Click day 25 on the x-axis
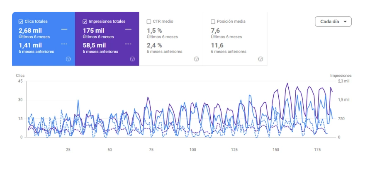Screen dimensions: 370x182 tap(68, 150)
